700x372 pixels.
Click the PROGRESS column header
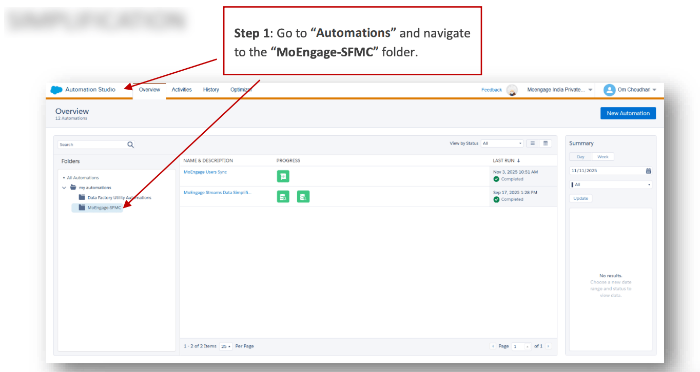(x=288, y=160)
